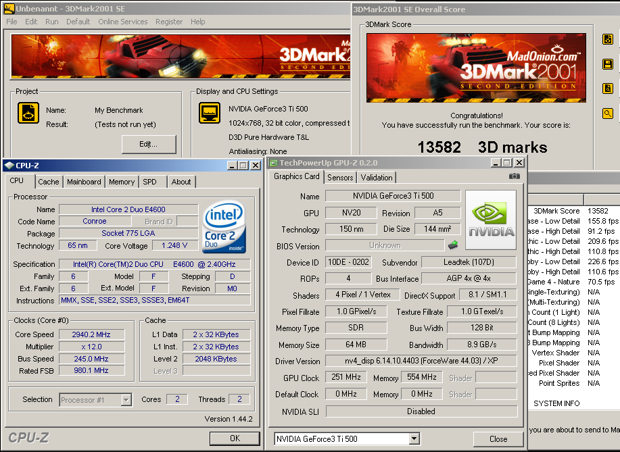Click the 3DMark2001 banner in the score window
Viewport: 620px width, 452px height.
(x=476, y=68)
